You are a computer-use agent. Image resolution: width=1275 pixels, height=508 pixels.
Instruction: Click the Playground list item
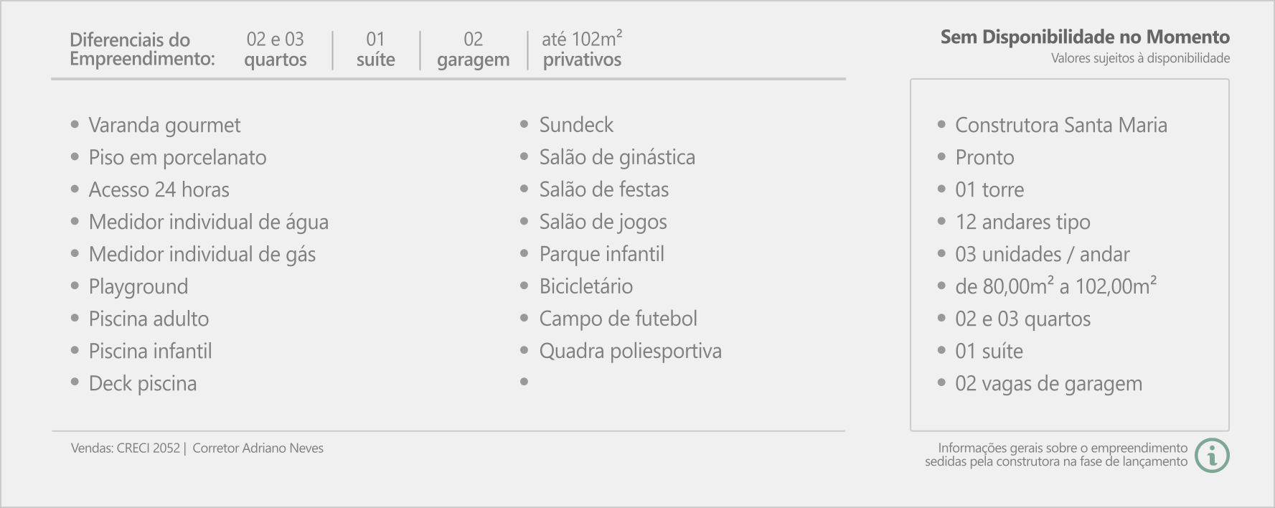138,287
